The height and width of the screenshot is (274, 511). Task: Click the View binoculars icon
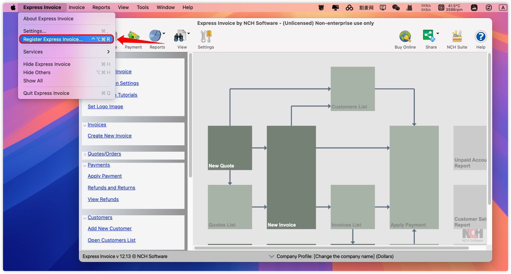(x=180, y=37)
